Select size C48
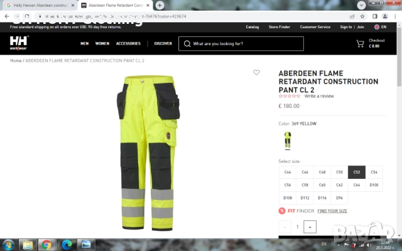The height and width of the screenshot is (251, 402). 322,172
